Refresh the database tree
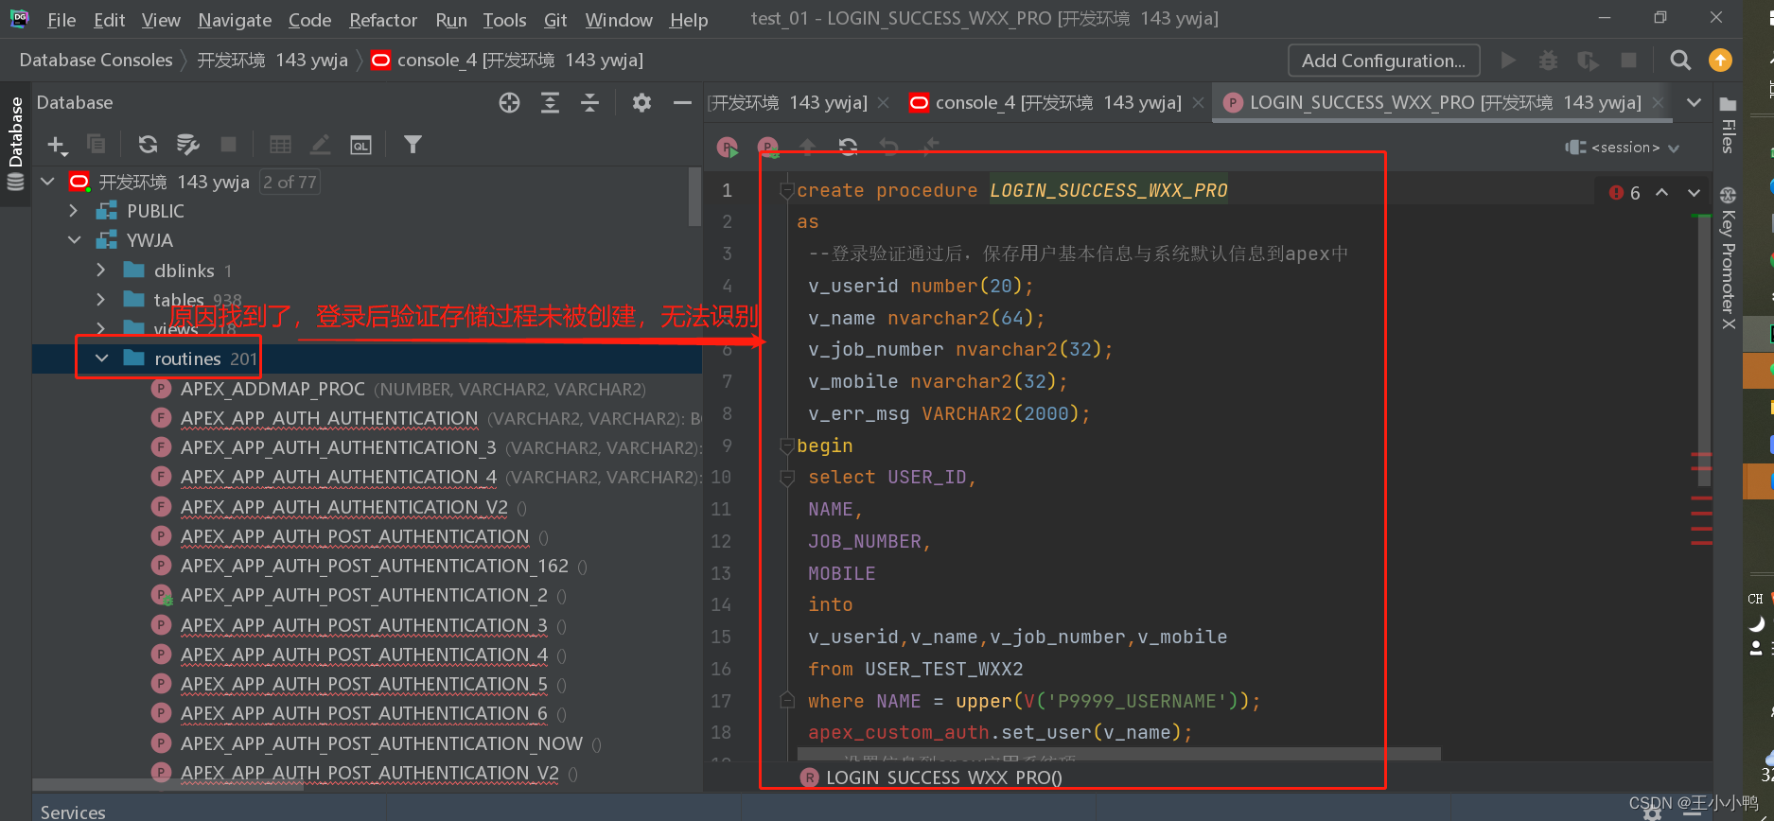Screen dimensions: 1774x821 [148, 144]
